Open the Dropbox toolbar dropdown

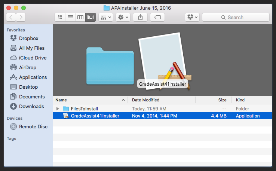(x=192, y=17)
